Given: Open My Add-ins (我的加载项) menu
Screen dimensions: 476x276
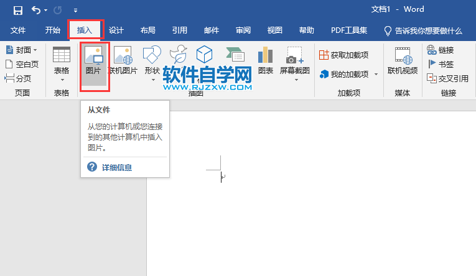Looking at the screenshot, I should tap(348, 74).
